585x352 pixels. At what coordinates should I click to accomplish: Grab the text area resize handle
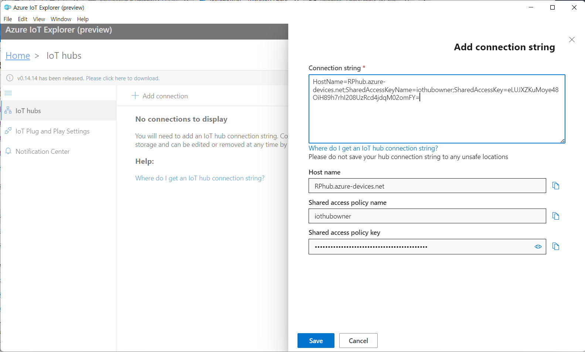pyautogui.click(x=562, y=141)
